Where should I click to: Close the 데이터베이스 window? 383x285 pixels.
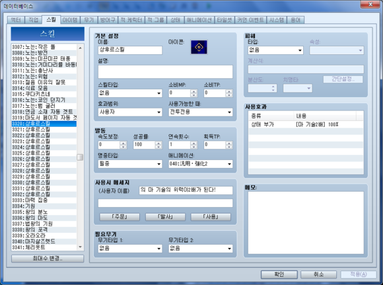[370, 4]
